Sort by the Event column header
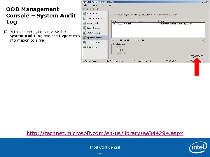The height and width of the screenshot is (157, 210). click(x=180, y=21)
